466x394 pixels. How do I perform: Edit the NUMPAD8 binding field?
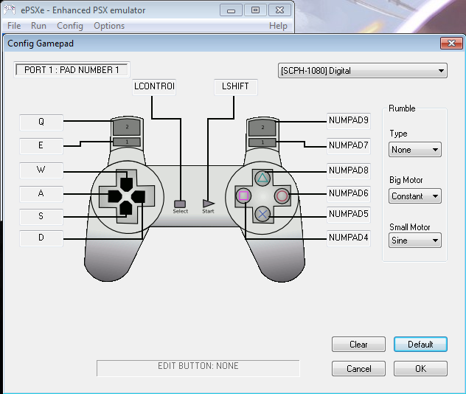pos(349,171)
